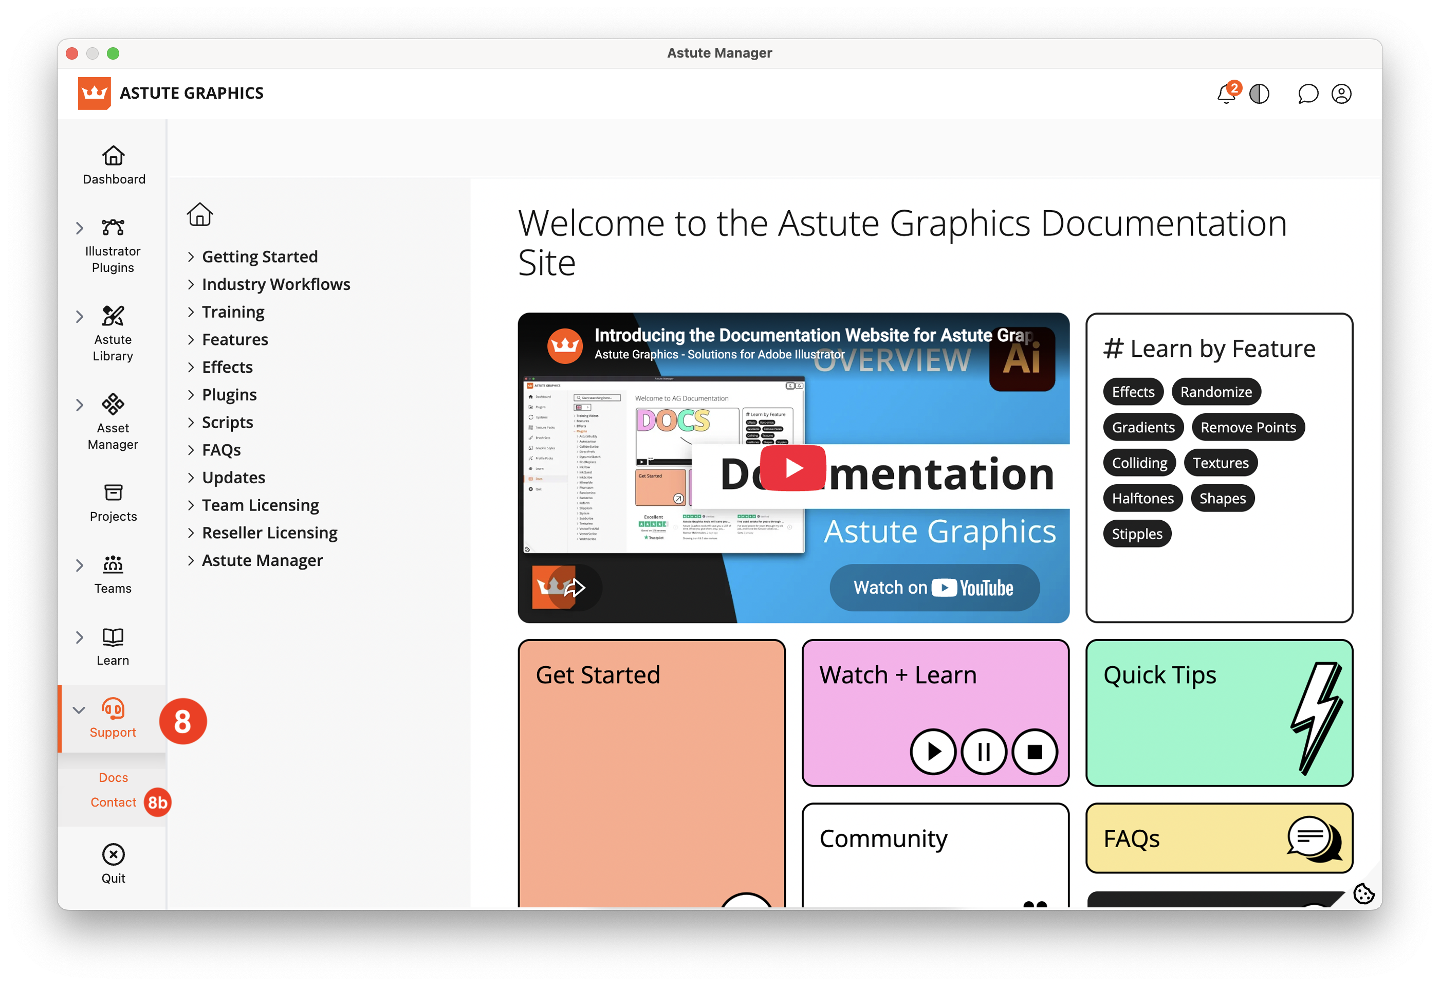
Task: Open Industry Workflows docs section
Action: coord(276,284)
